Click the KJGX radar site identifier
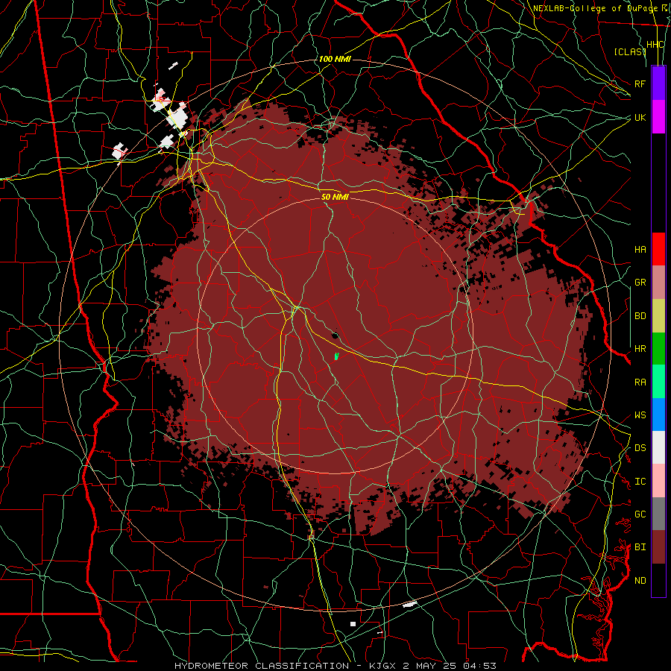The image size is (671, 671). click(382, 666)
